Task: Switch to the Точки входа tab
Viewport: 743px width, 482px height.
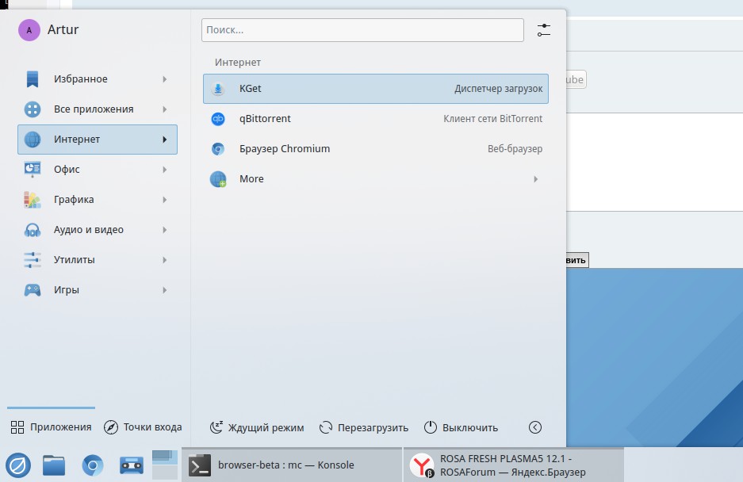Action: pos(143,427)
